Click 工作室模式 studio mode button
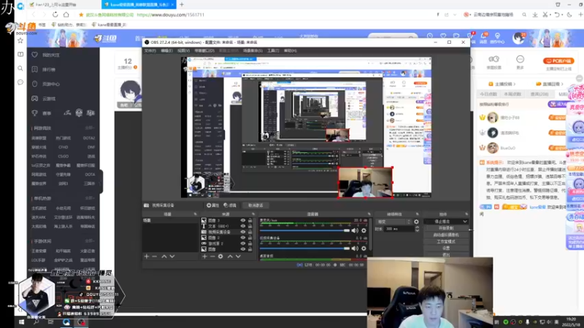584x328 pixels. click(446, 242)
